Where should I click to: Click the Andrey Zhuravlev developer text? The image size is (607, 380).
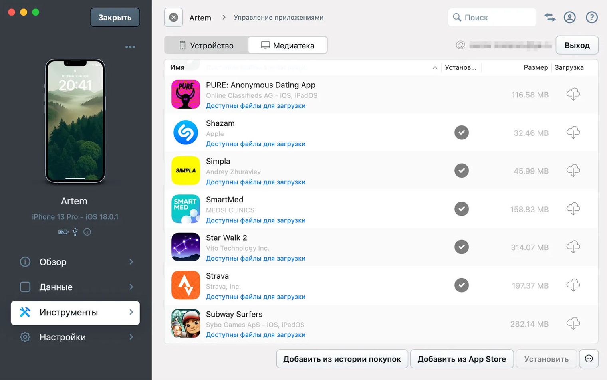[233, 172]
